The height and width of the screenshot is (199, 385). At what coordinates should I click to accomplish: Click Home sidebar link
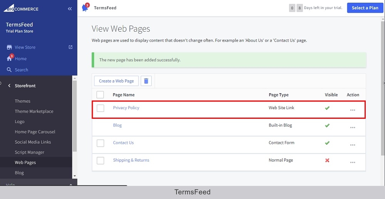[x=21, y=59]
